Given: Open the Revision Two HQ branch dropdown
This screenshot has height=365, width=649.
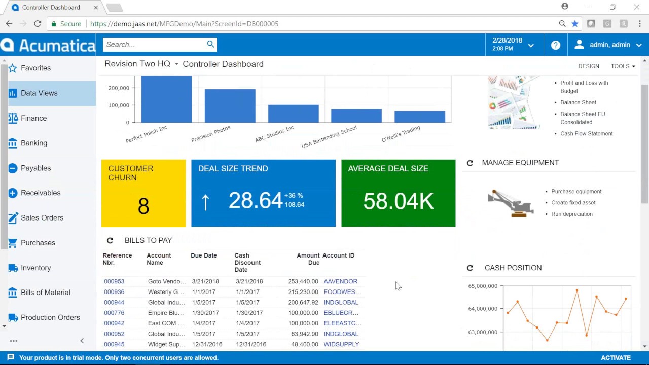Looking at the screenshot, I should [x=176, y=64].
